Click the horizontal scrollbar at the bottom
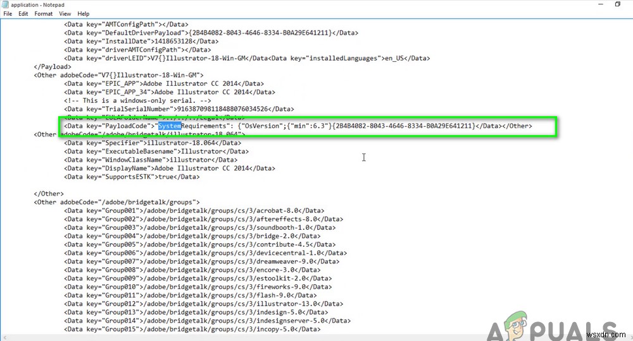Viewport: 633px width, 341px height. pos(316,337)
